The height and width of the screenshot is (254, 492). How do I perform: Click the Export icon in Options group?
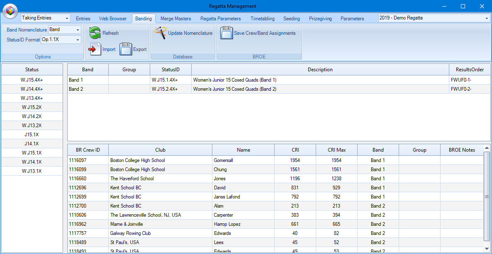[x=126, y=49]
